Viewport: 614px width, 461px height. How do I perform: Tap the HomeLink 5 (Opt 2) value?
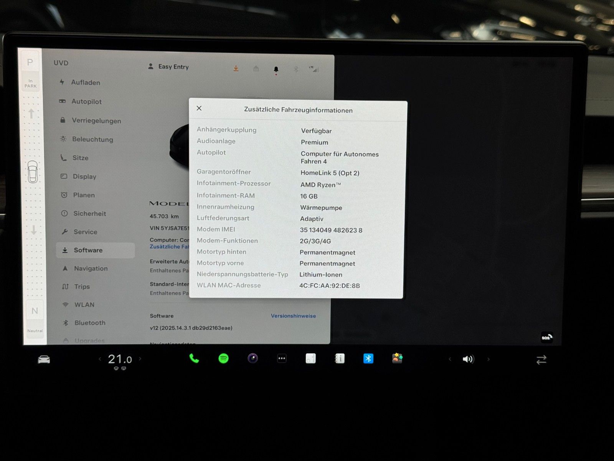[330, 173]
